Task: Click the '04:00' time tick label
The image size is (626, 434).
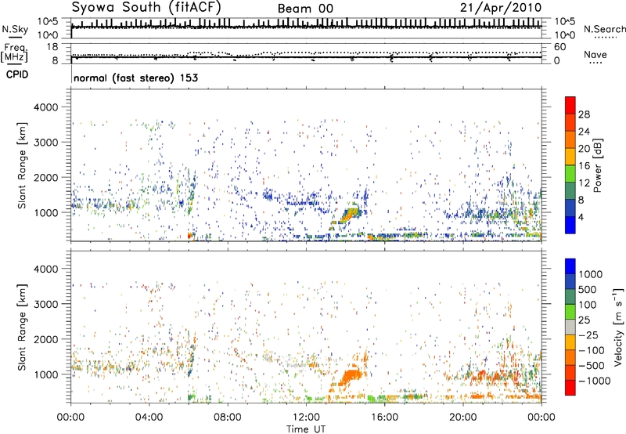Action: (x=149, y=418)
